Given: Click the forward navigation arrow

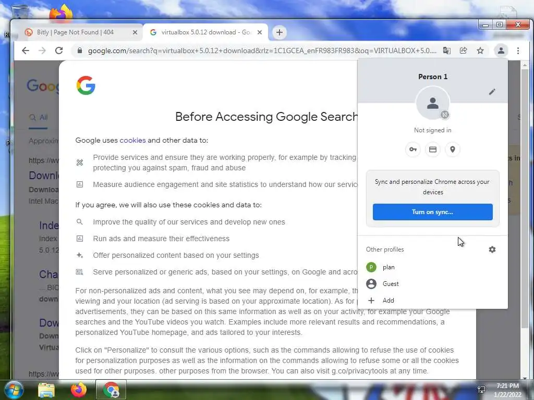Looking at the screenshot, I should click(42, 51).
